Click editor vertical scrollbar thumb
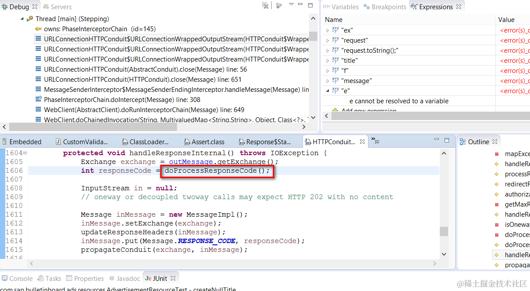The image size is (530, 291). coord(444,231)
